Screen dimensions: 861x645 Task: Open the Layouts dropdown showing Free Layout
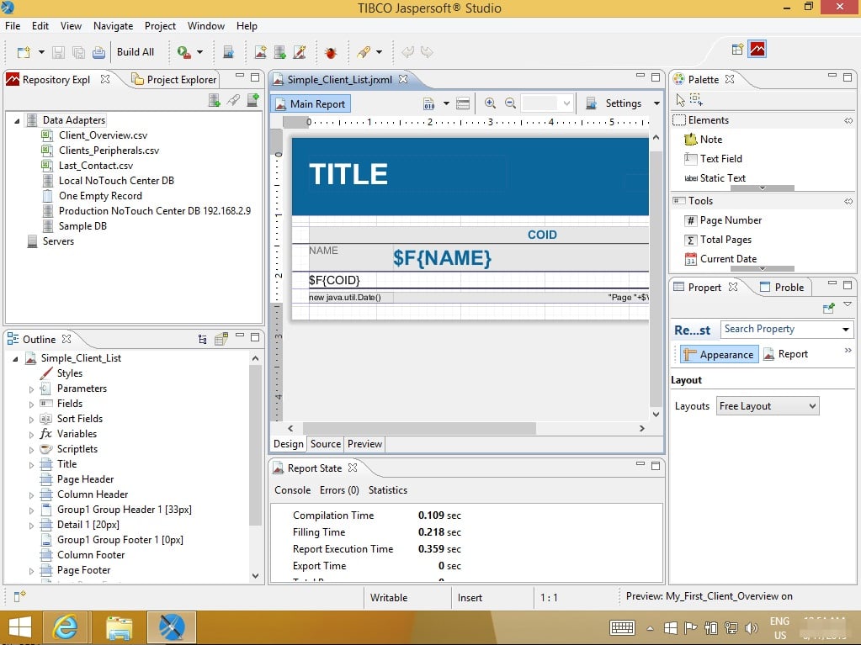click(767, 406)
